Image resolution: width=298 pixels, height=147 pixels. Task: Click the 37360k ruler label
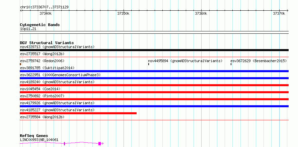coord(201,13)
